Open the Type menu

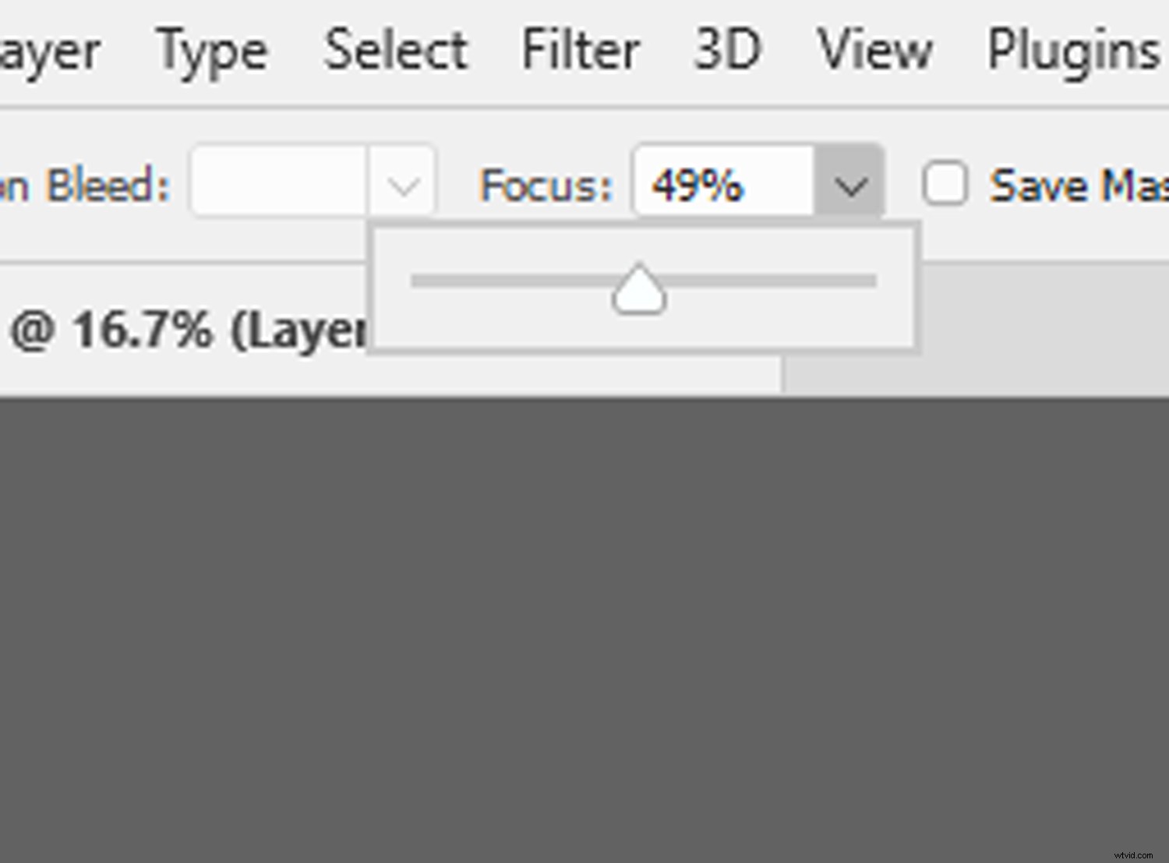pos(211,49)
